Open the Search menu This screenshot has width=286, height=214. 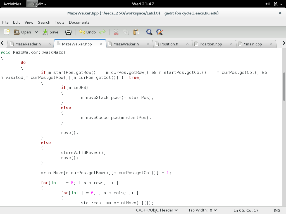pos(44,22)
